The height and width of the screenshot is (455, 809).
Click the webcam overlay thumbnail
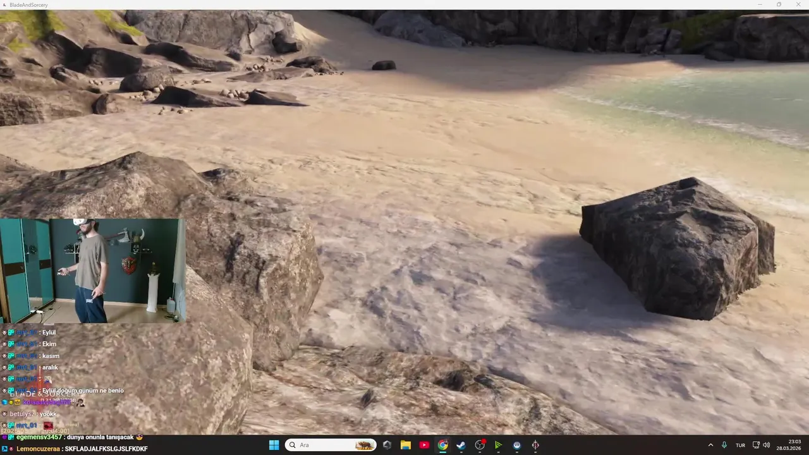tap(93, 270)
